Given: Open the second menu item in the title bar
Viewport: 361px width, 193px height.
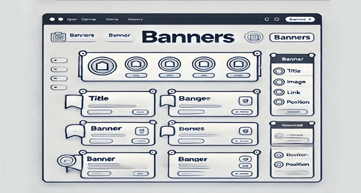Looking at the screenshot, I should click(x=89, y=19).
